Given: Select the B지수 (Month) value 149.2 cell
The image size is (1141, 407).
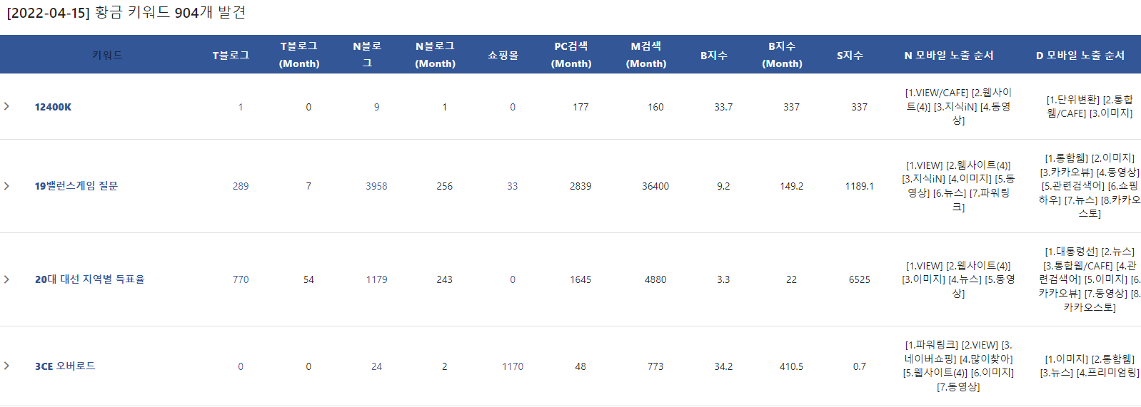Looking at the screenshot, I should tap(791, 186).
